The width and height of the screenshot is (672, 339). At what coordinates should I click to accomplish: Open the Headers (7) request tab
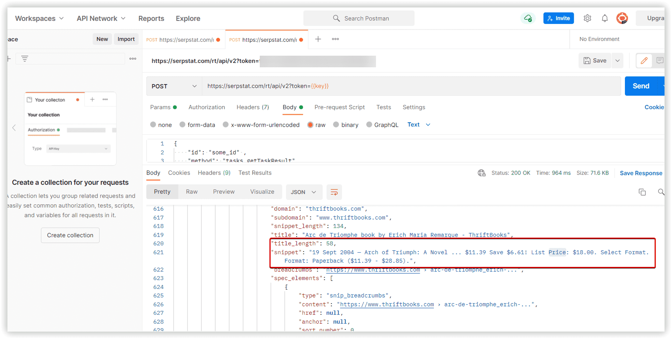(x=253, y=107)
